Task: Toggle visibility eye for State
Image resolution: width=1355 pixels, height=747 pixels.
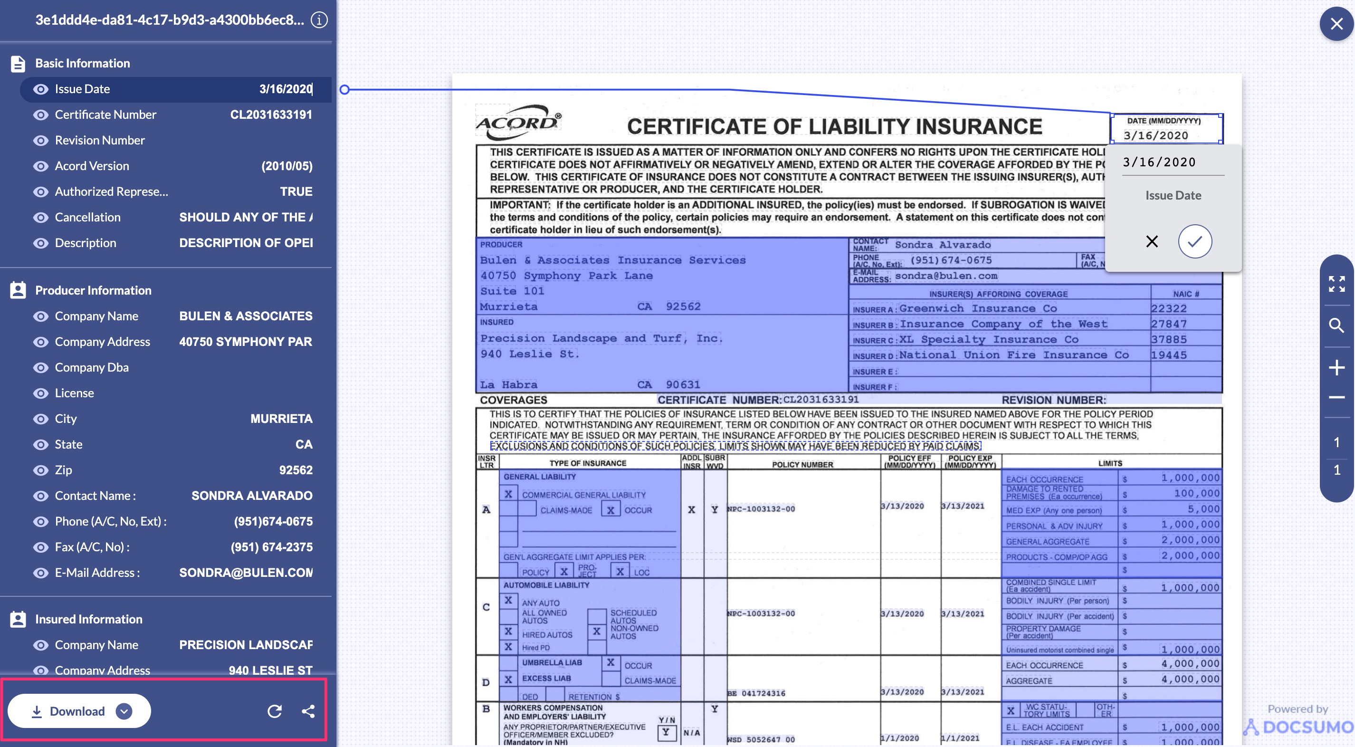Action: (40, 444)
